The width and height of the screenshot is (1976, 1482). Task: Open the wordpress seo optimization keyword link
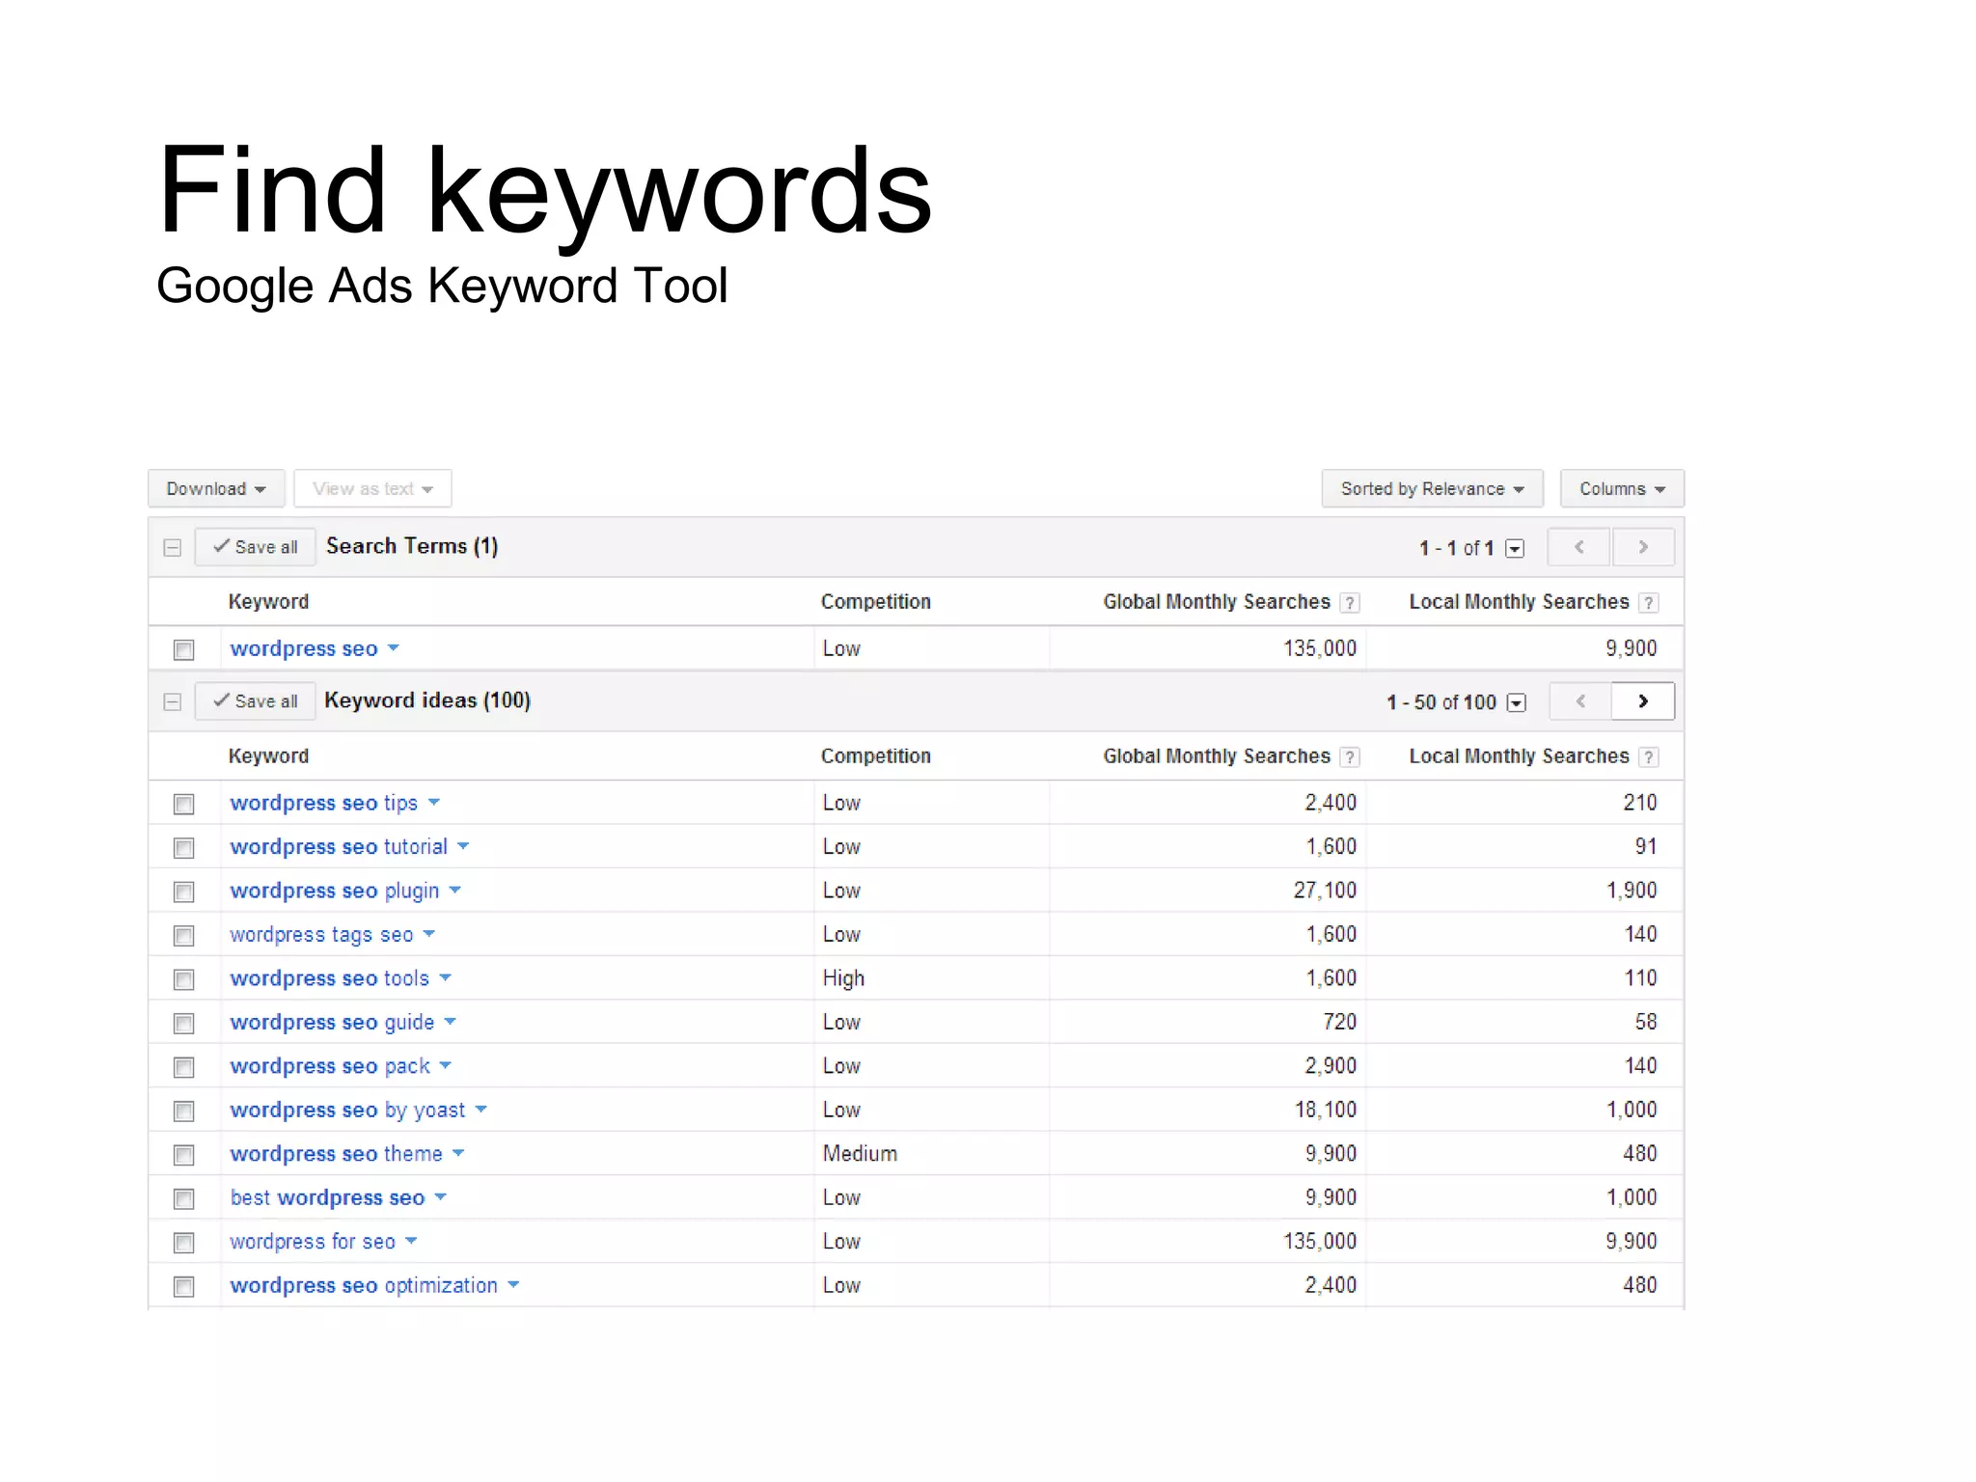click(364, 1285)
